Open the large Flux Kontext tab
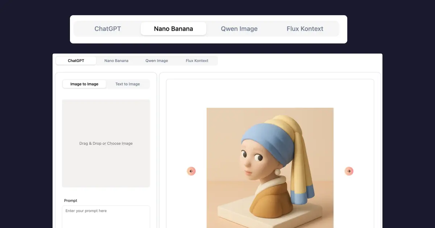435x228 pixels. [x=305, y=29]
